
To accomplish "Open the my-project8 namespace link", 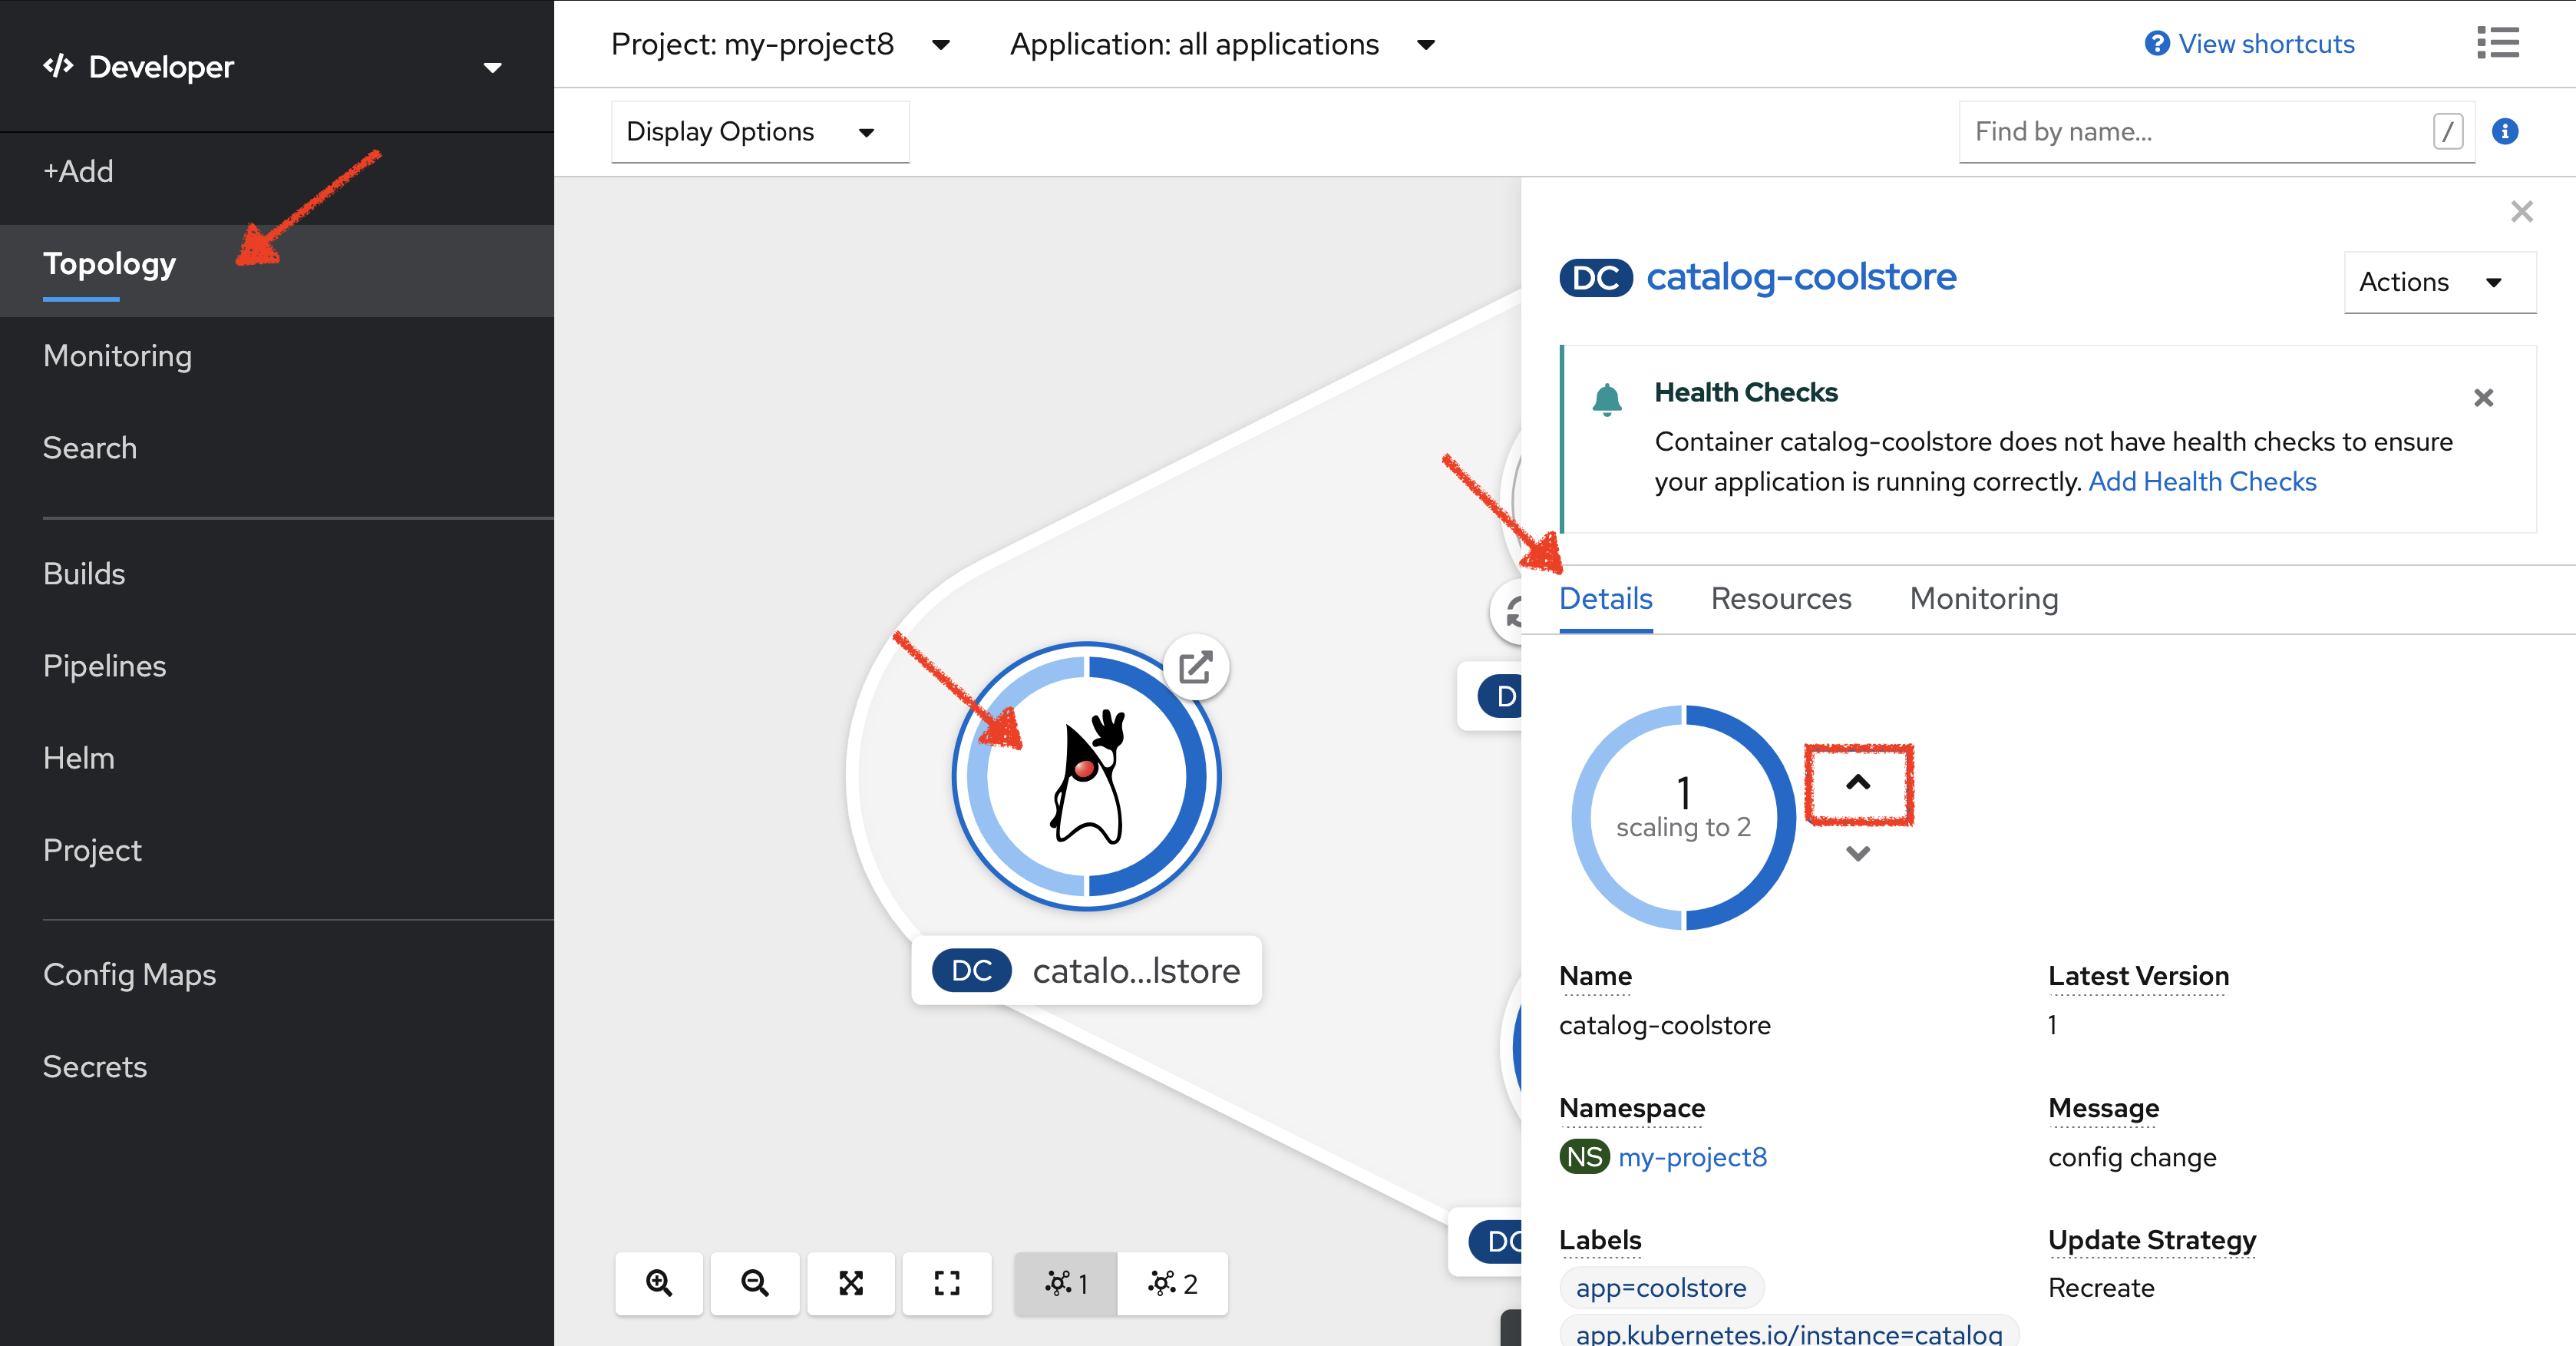I will coord(1692,1157).
